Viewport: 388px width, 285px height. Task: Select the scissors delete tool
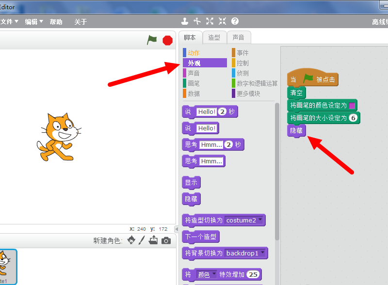click(x=197, y=21)
